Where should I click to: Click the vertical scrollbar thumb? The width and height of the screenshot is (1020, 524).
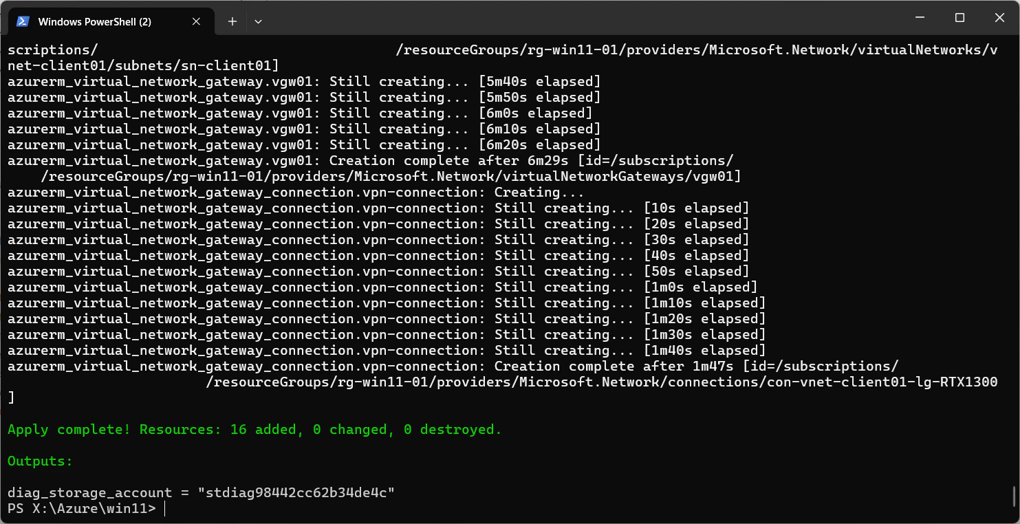pyautogui.click(x=1014, y=496)
